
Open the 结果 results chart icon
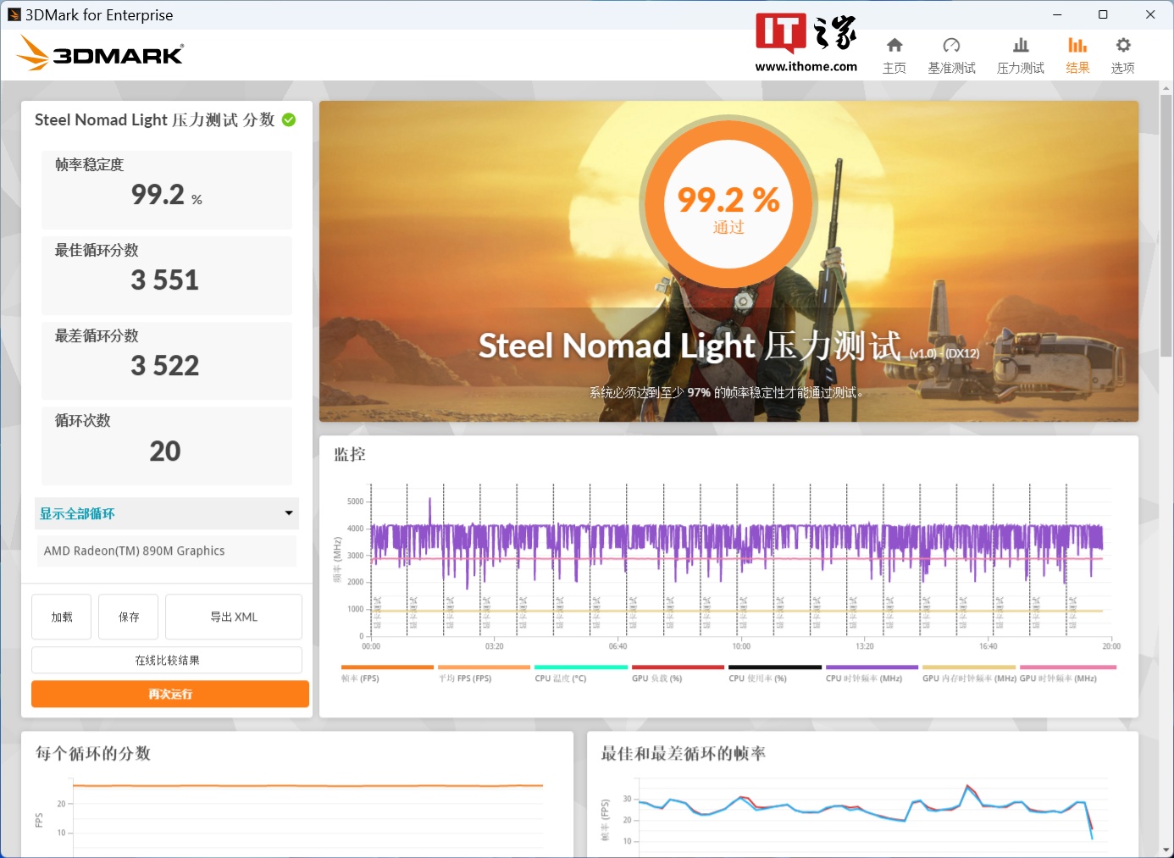[x=1077, y=46]
